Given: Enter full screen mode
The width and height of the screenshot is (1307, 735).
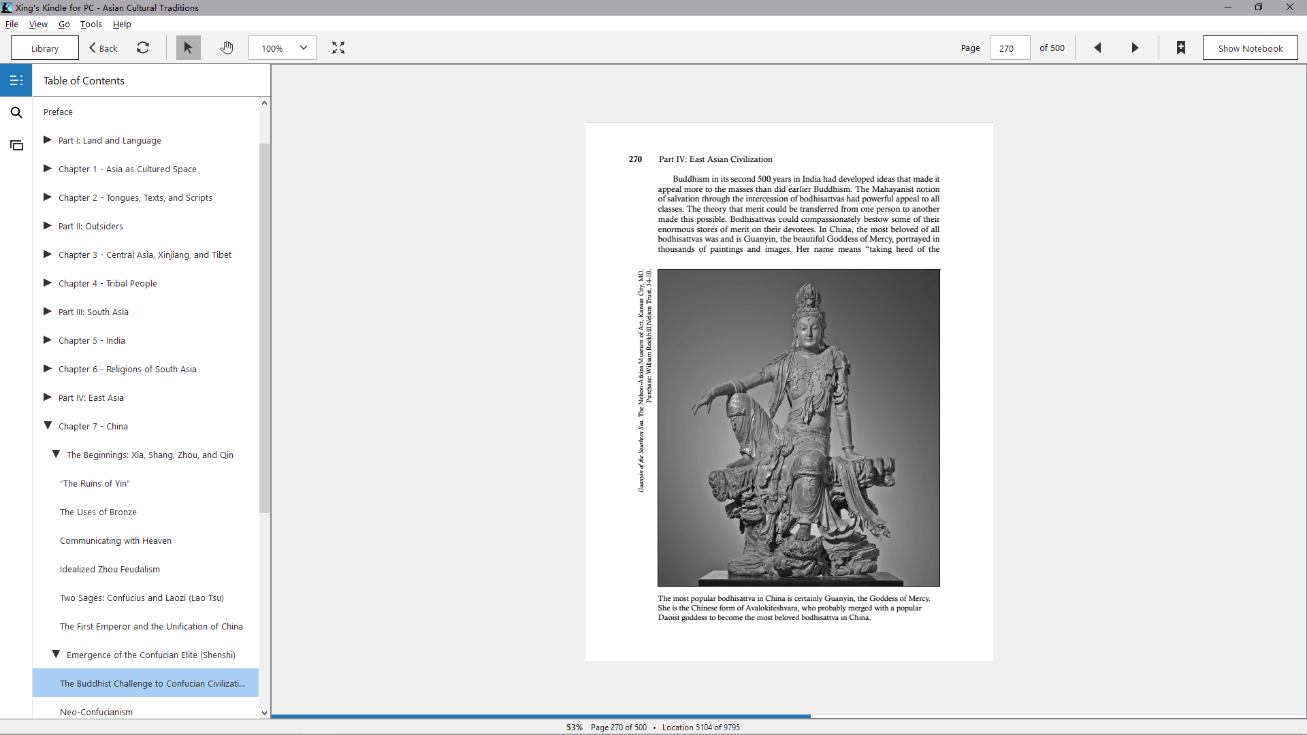Looking at the screenshot, I should coord(338,48).
